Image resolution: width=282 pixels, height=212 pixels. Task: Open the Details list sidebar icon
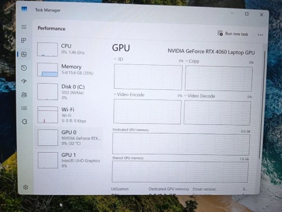tap(24, 108)
